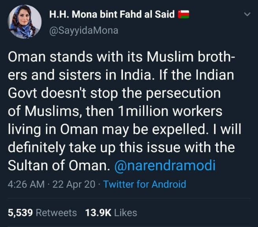Click the 22 Apr 20 date
Image resolution: width=258 pixels, height=227 pixels.
click(x=74, y=184)
